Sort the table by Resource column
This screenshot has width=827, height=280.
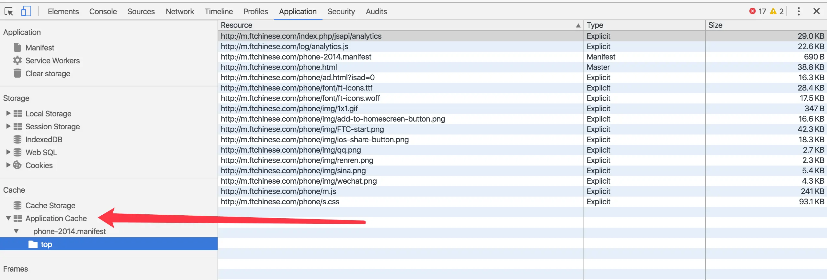(x=400, y=25)
